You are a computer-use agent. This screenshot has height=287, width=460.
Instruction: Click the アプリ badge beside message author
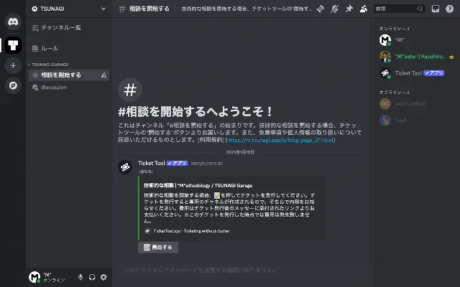pos(178,163)
